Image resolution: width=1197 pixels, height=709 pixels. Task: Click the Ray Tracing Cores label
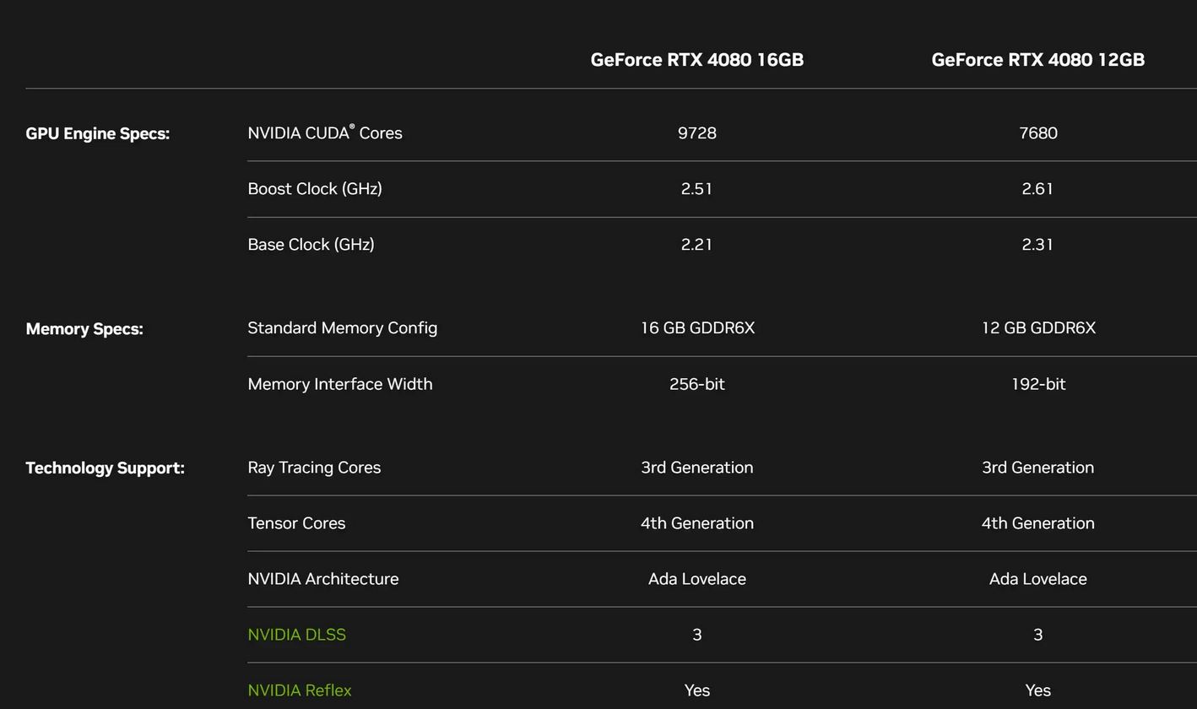[314, 468]
